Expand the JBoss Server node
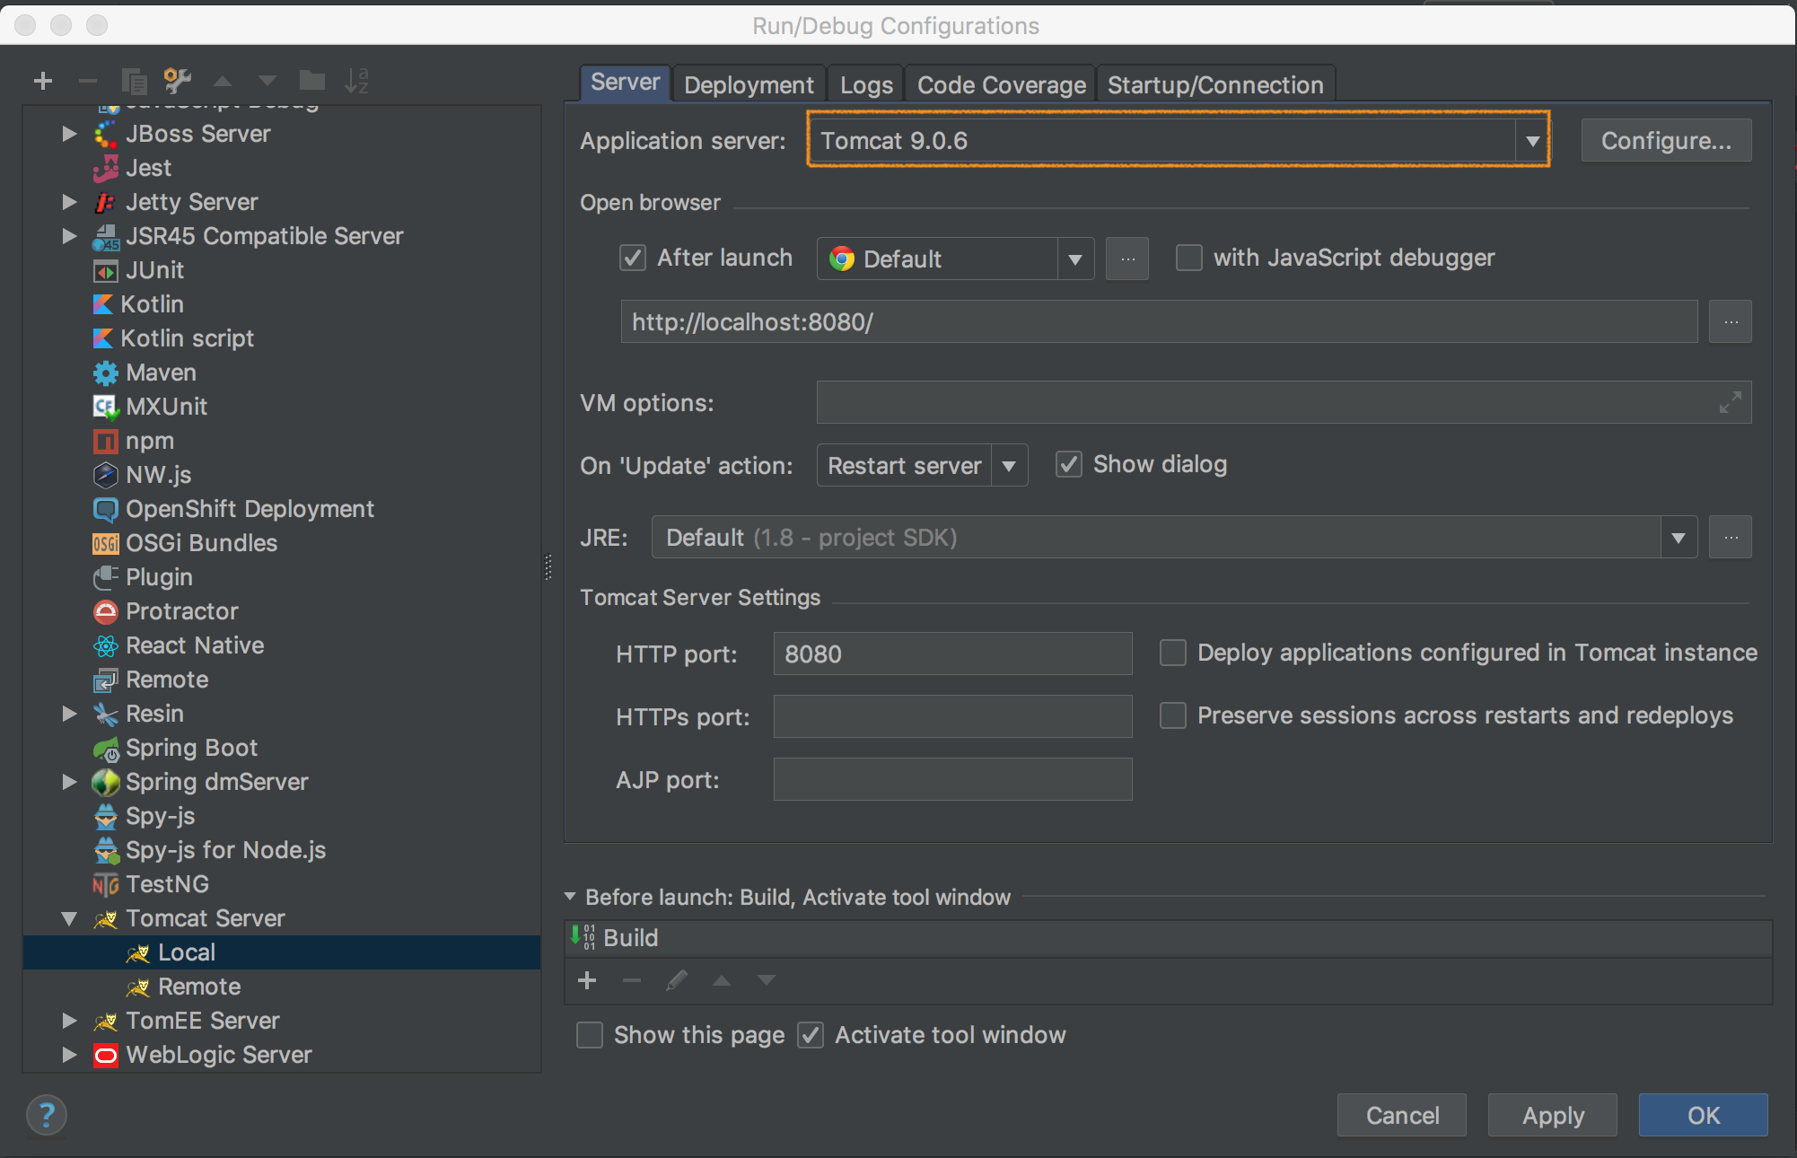 pyautogui.click(x=69, y=134)
